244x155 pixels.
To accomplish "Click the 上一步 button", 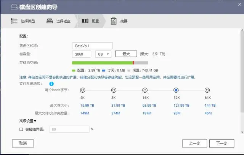I will 195,143.
